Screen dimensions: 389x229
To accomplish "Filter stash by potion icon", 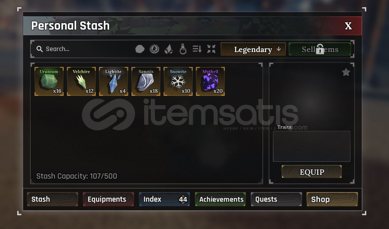I will (x=183, y=49).
